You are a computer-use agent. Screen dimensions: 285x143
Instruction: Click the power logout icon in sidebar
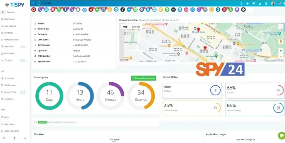[25, 138]
